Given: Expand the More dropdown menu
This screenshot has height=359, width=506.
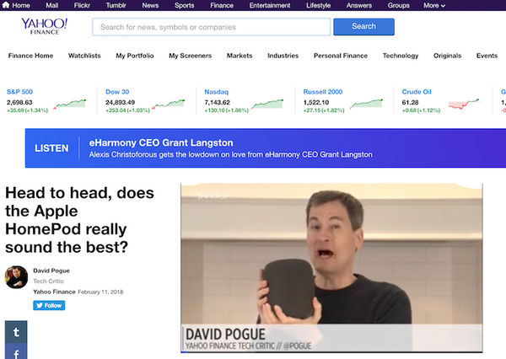Looking at the screenshot, I should (434, 5).
